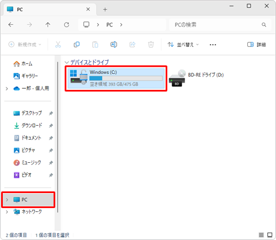Expand the 一郎 - 個人用 OneDrive node

tap(7, 89)
